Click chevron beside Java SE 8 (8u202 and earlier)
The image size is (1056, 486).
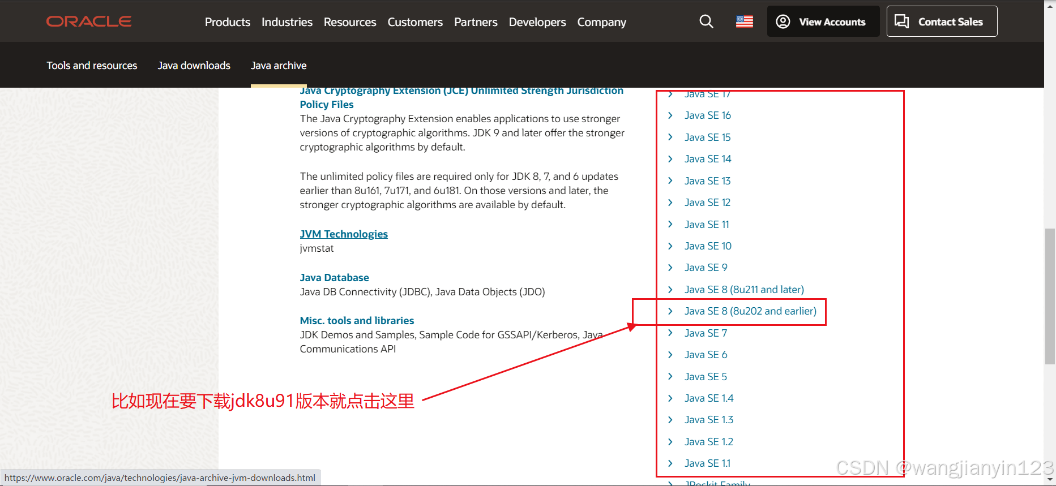tap(670, 311)
